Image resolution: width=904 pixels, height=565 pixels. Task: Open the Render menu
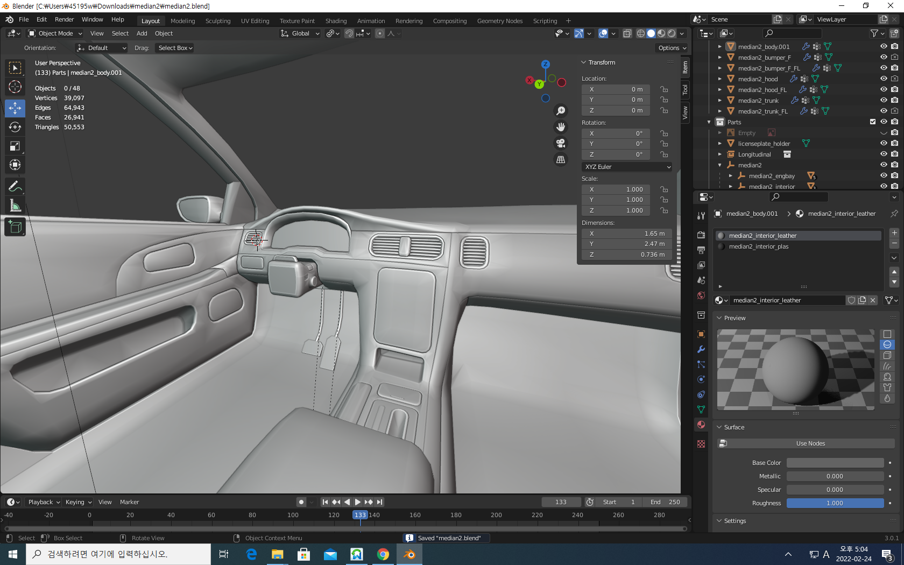coord(64,19)
